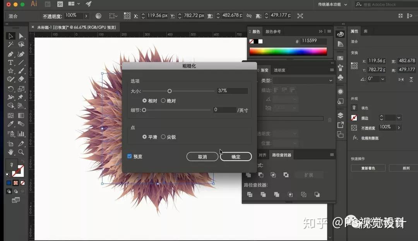The height and width of the screenshot is (241, 418).
Task: Set paint to None in toolbar
Action: (23, 183)
